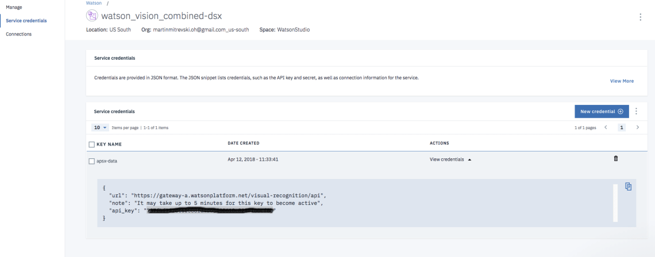Open Connections in the sidebar
Image resolution: width=655 pixels, height=257 pixels.
pyautogui.click(x=18, y=34)
